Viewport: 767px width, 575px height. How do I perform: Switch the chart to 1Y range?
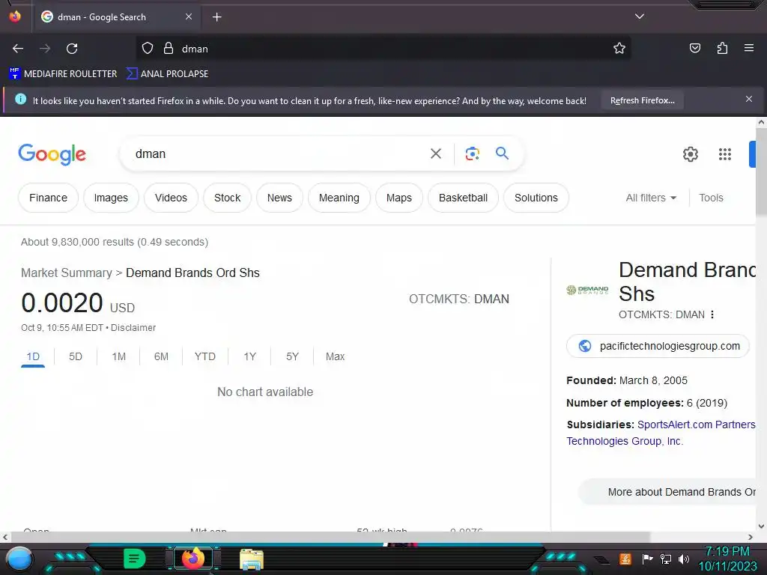tap(249, 356)
